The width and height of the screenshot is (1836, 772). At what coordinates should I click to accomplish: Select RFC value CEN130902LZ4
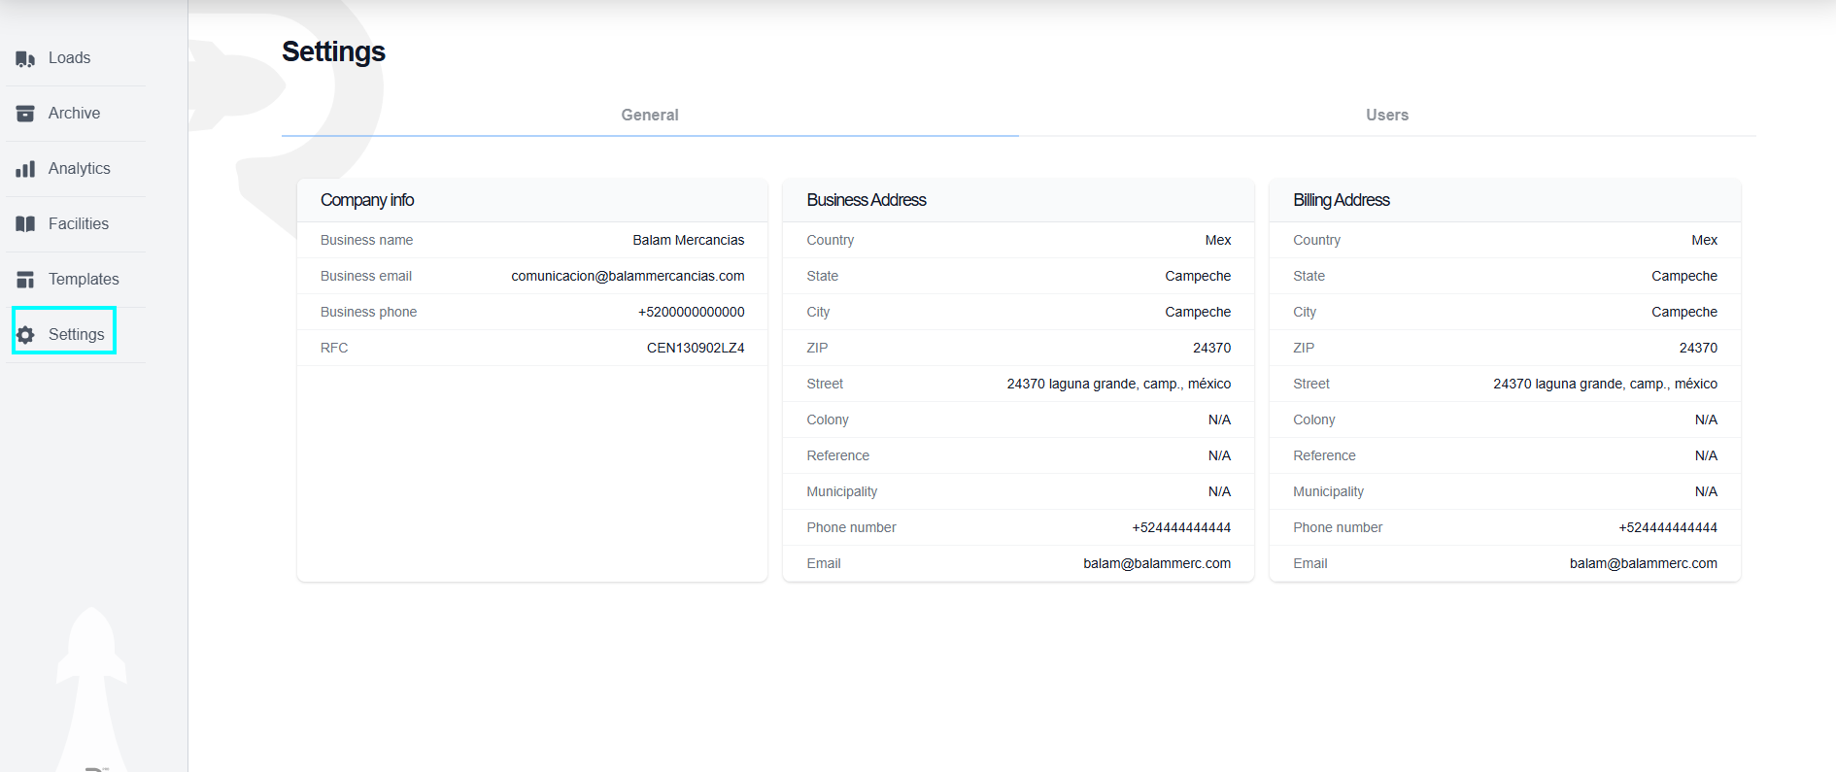(x=696, y=348)
